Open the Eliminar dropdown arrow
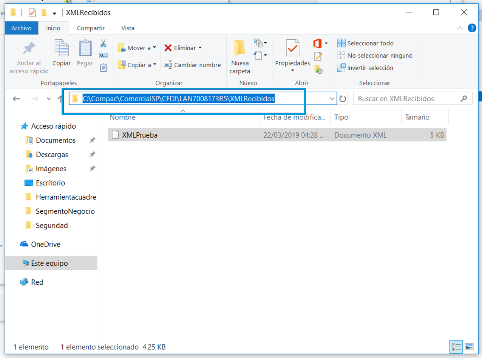The height and width of the screenshot is (358, 482). (x=200, y=48)
